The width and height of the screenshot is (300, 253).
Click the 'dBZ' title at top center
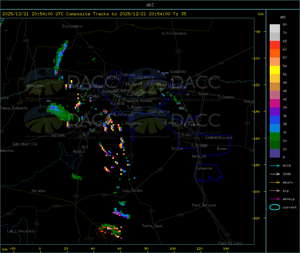coord(150,5)
